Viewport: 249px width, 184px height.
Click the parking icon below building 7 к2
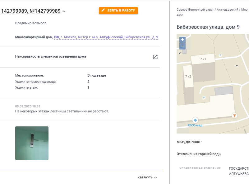(x=204, y=97)
